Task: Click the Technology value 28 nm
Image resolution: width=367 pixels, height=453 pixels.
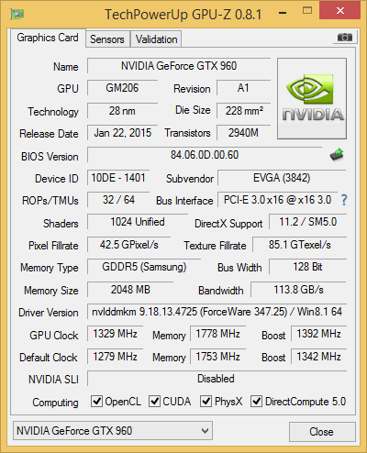Action: click(122, 111)
